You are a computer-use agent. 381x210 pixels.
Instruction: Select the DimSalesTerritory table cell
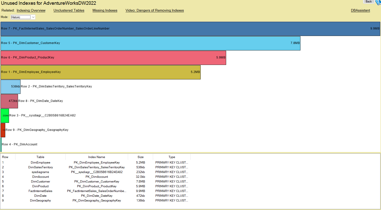point(41,167)
